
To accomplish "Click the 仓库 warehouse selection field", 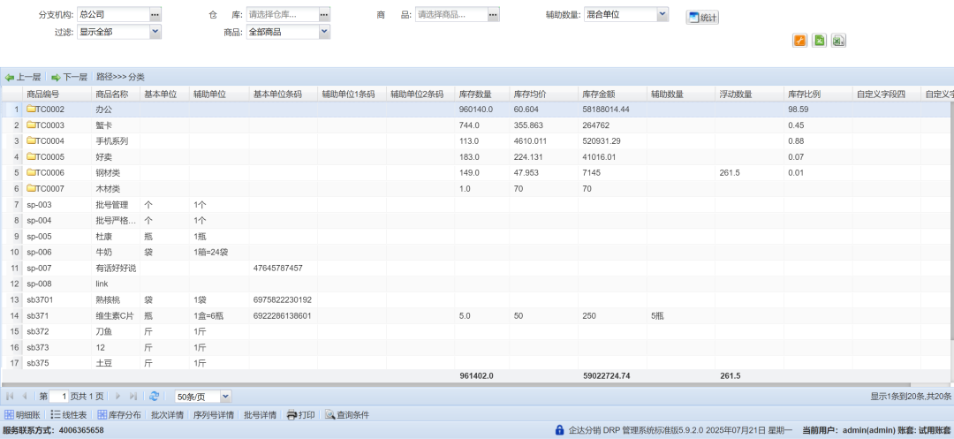I will coord(282,15).
